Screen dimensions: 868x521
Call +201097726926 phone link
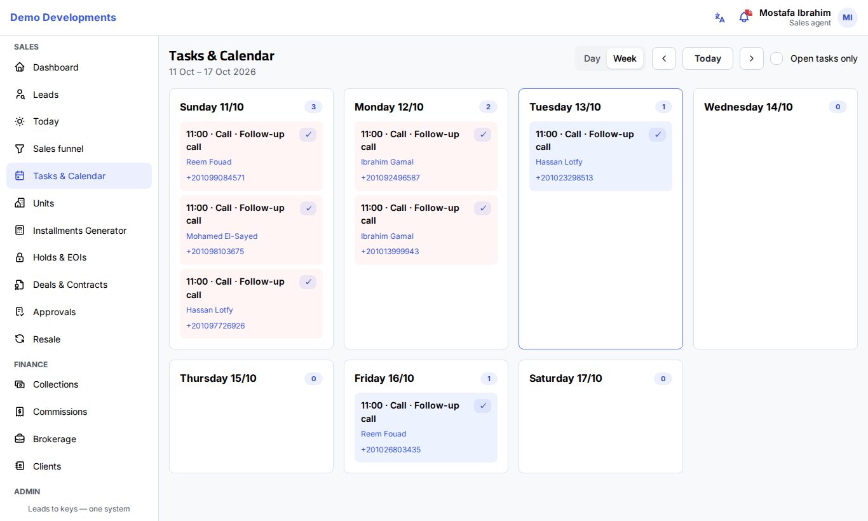215,326
